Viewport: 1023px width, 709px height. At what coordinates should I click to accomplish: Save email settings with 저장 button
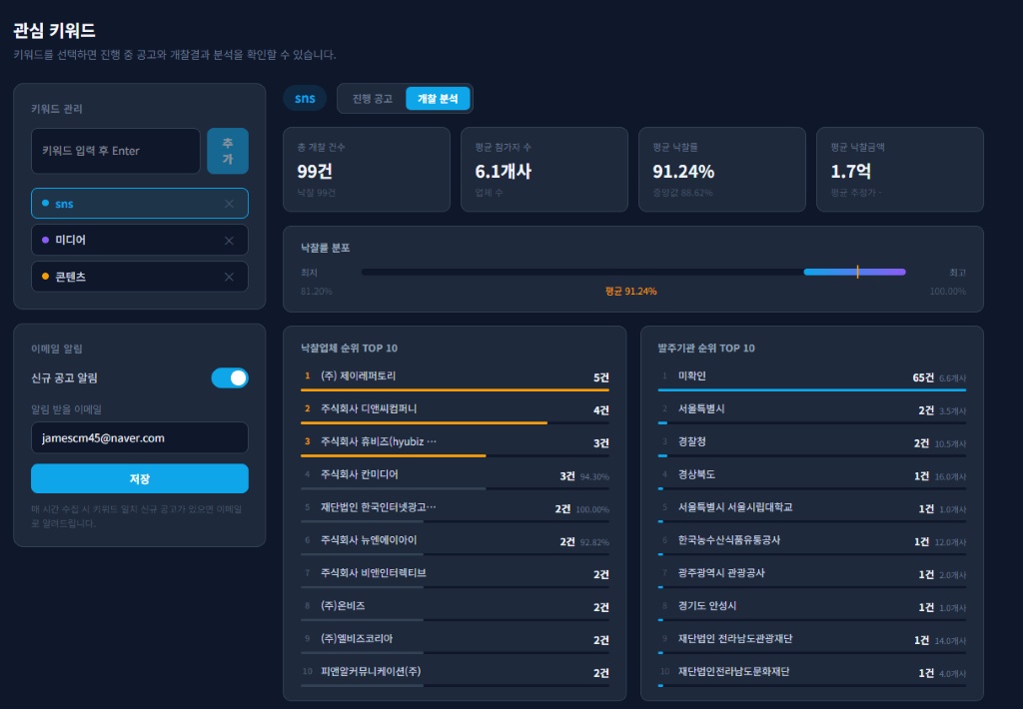(140, 478)
